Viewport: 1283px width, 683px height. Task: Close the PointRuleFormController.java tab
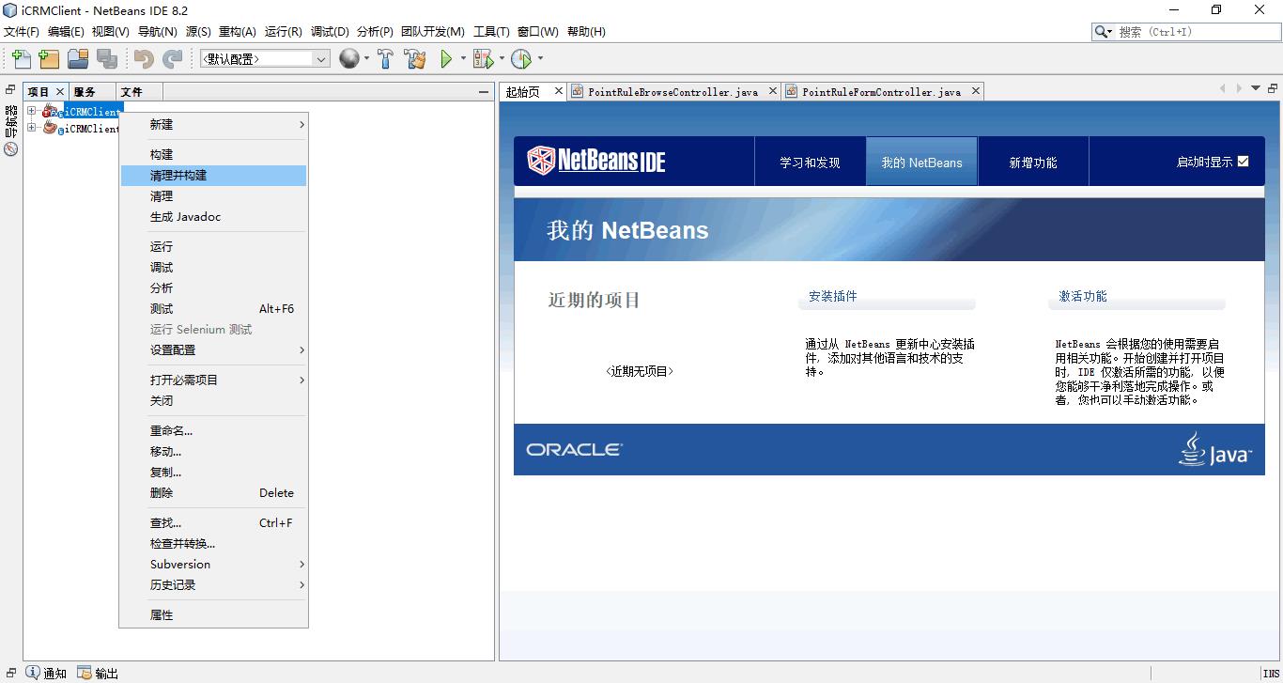976,91
